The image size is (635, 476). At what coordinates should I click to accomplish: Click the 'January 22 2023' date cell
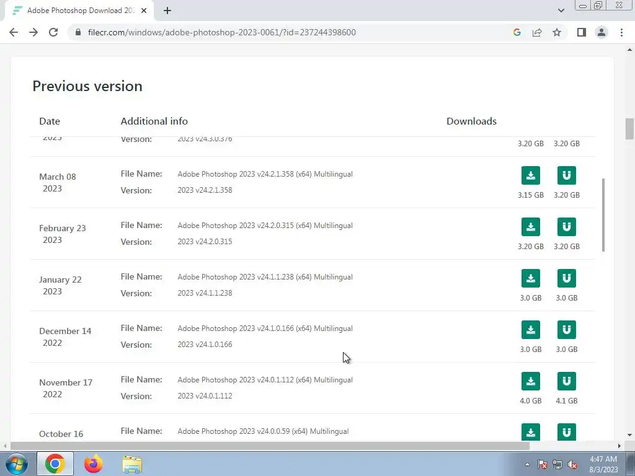pos(60,285)
